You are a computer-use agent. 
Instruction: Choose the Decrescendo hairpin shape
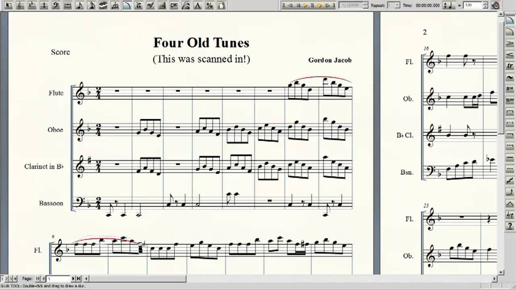pyautogui.click(x=510, y=42)
